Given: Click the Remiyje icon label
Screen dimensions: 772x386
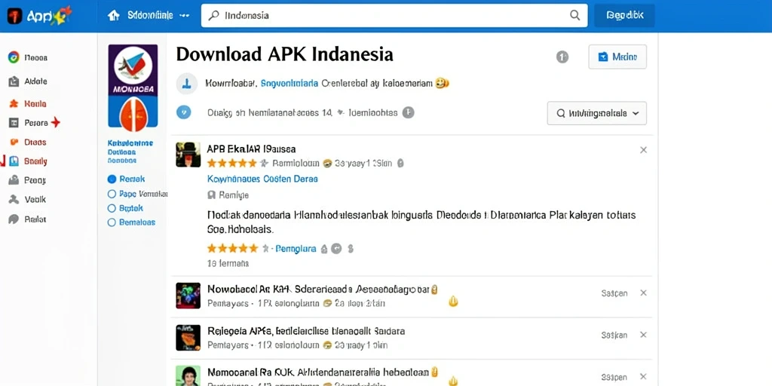Looking at the screenshot, I should click(x=228, y=195).
